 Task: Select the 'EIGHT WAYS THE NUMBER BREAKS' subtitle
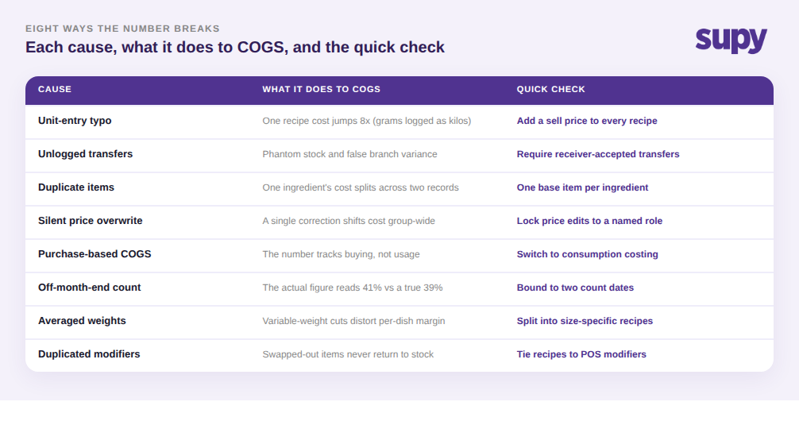point(122,29)
